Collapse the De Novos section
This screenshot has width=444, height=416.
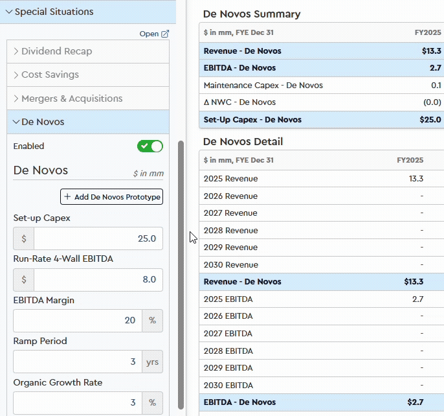point(43,122)
